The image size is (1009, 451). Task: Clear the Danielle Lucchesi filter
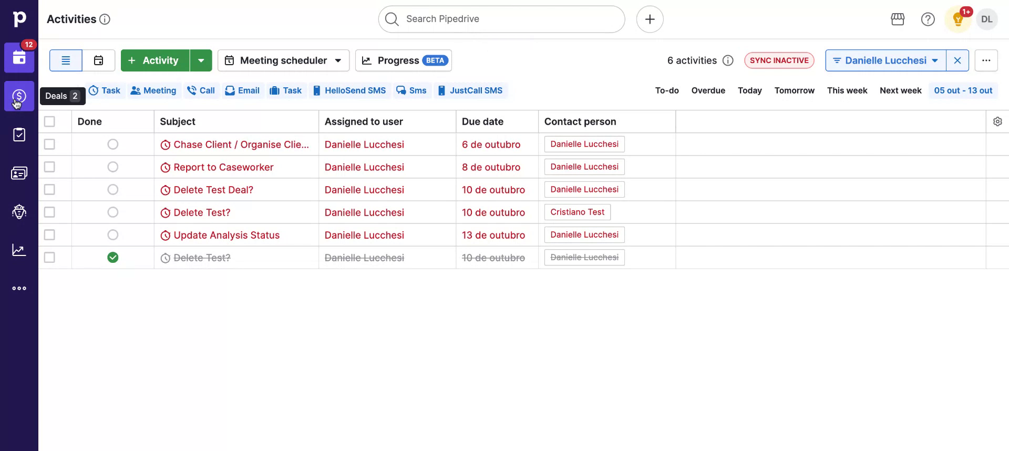957,60
